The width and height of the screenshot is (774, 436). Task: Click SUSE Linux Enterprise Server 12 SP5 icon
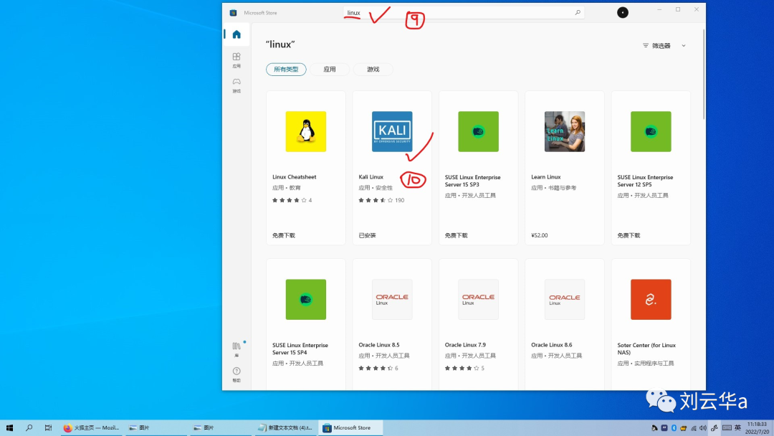651,131
